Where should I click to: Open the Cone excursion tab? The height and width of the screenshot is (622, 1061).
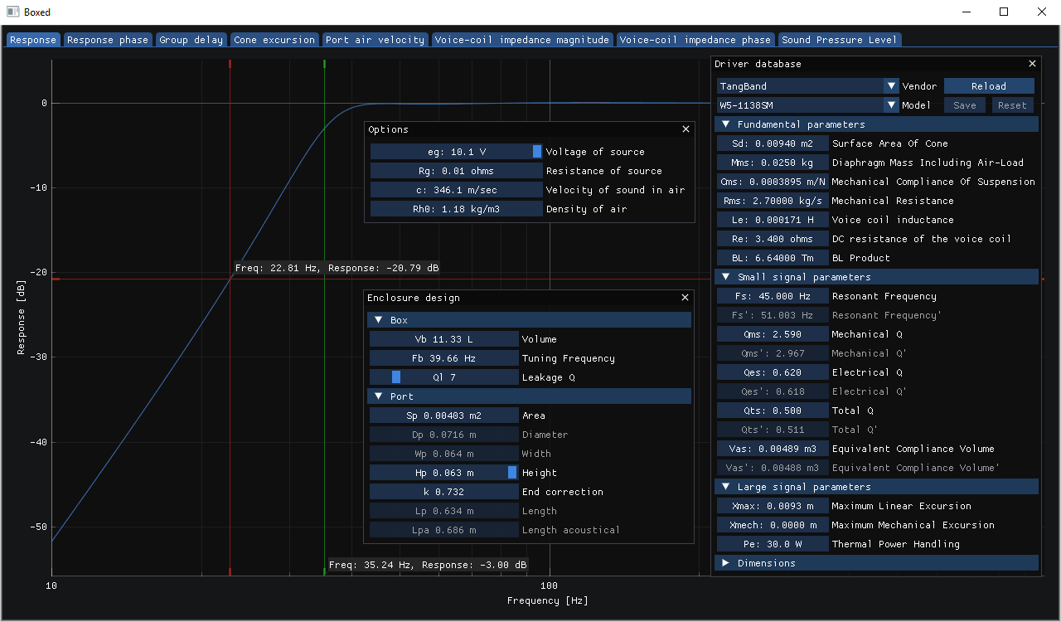click(274, 40)
